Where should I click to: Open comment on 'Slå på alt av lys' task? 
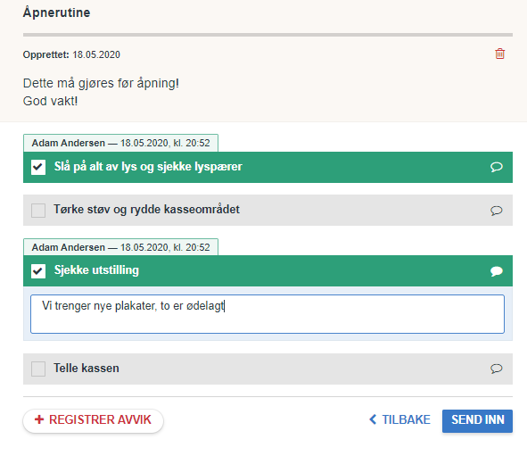(496, 167)
